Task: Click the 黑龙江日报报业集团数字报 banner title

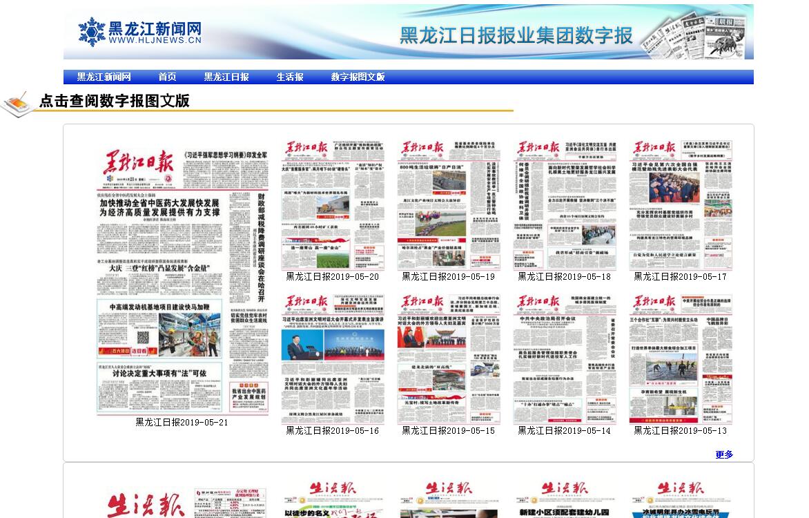Action: pos(516,35)
